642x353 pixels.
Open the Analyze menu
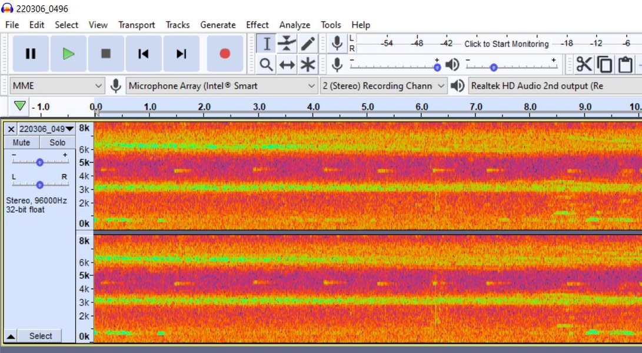[294, 25]
